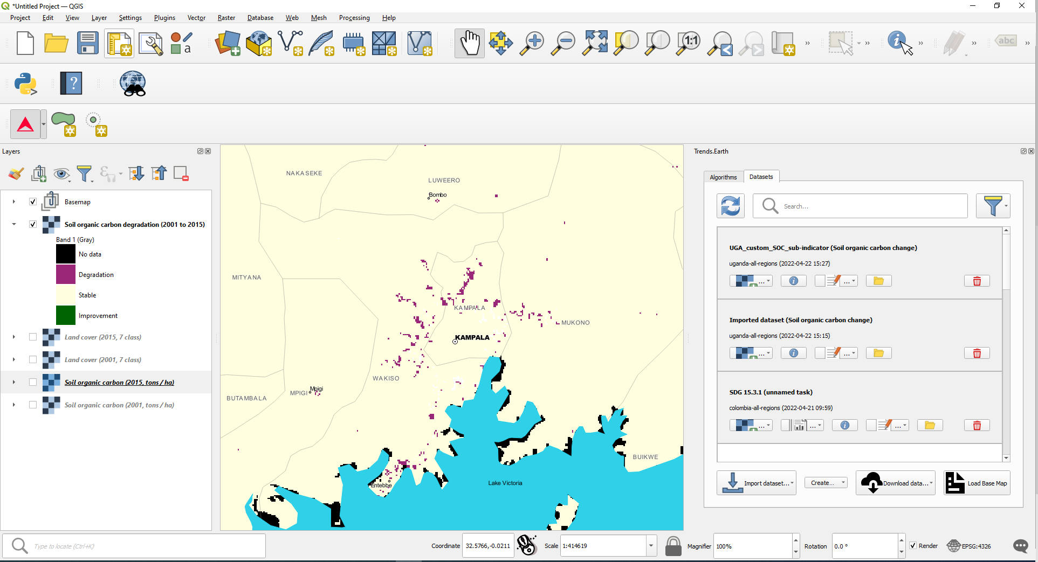The height and width of the screenshot is (562, 1038).
Task: Open the Scale dropdown
Action: pyautogui.click(x=650, y=546)
